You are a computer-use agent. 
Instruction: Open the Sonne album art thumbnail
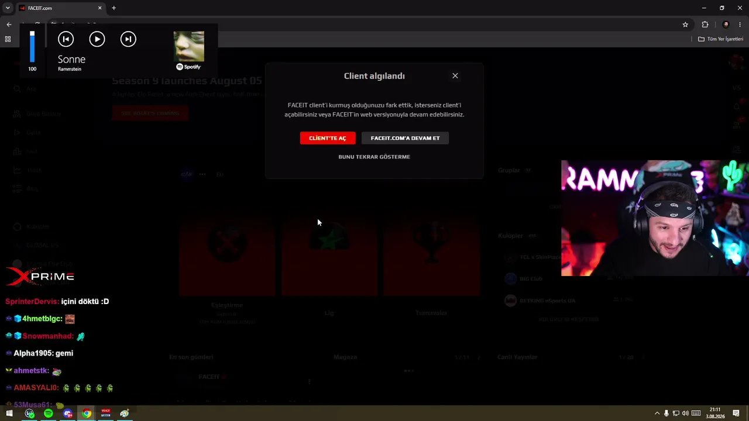tap(189, 46)
